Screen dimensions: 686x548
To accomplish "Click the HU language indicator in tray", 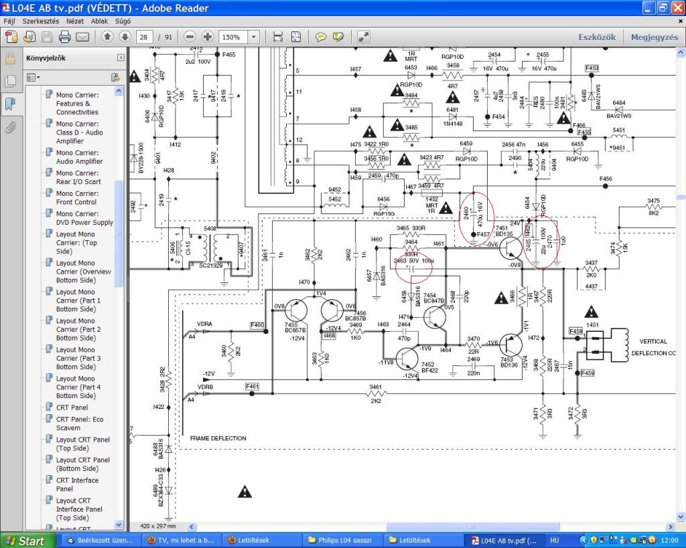I will point(554,540).
